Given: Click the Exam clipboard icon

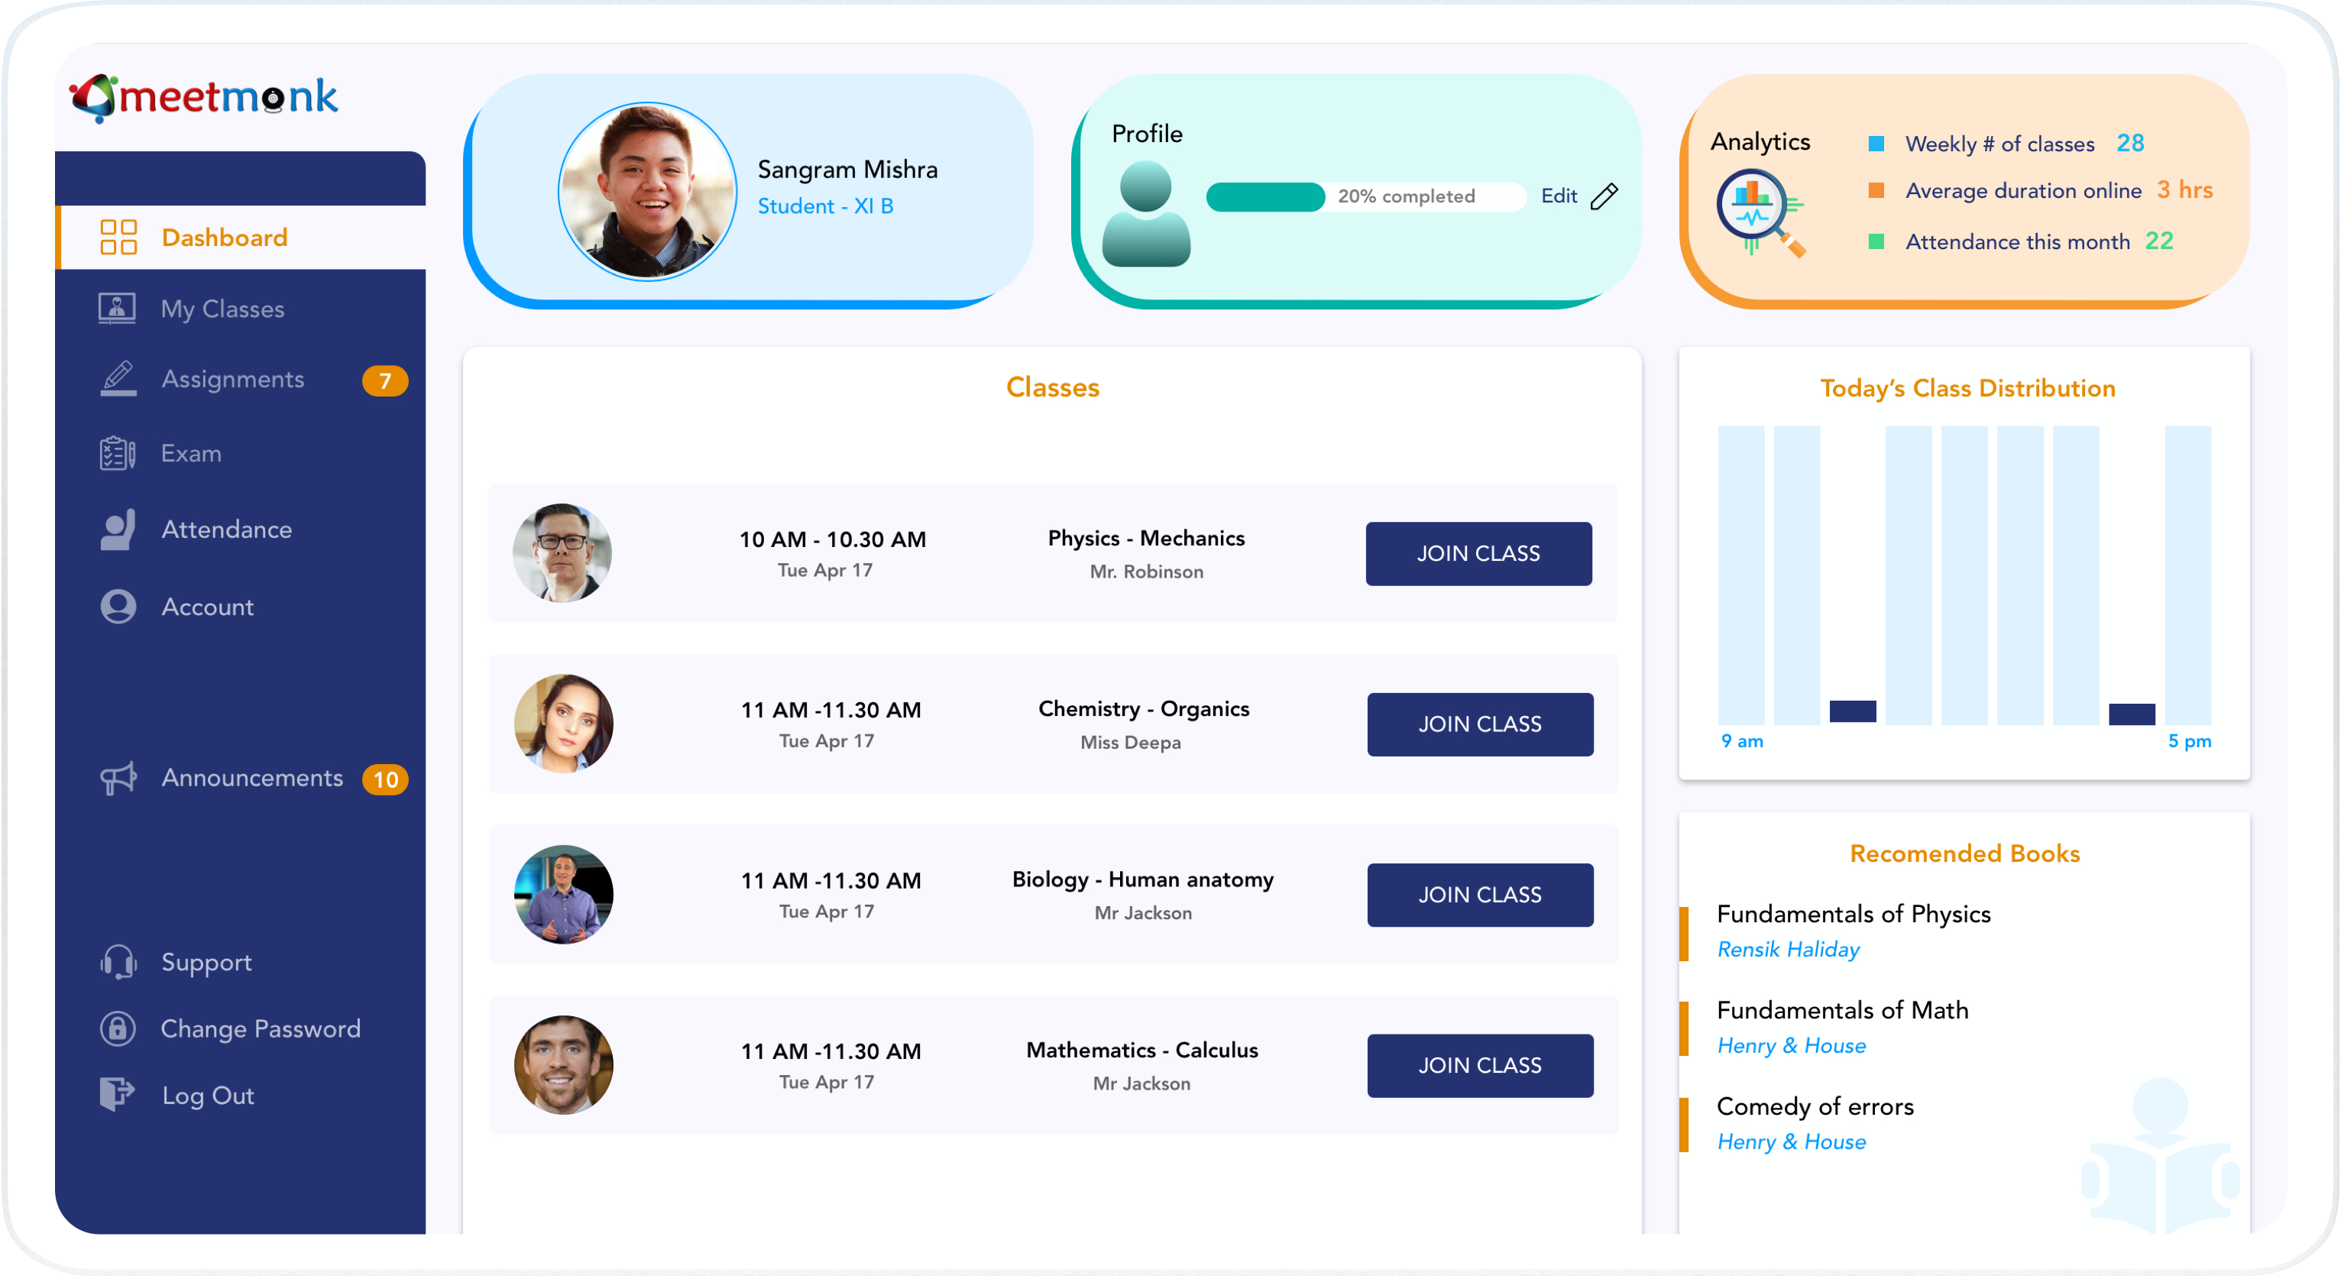Looking at the screenshot, I should tap(117, 452).
